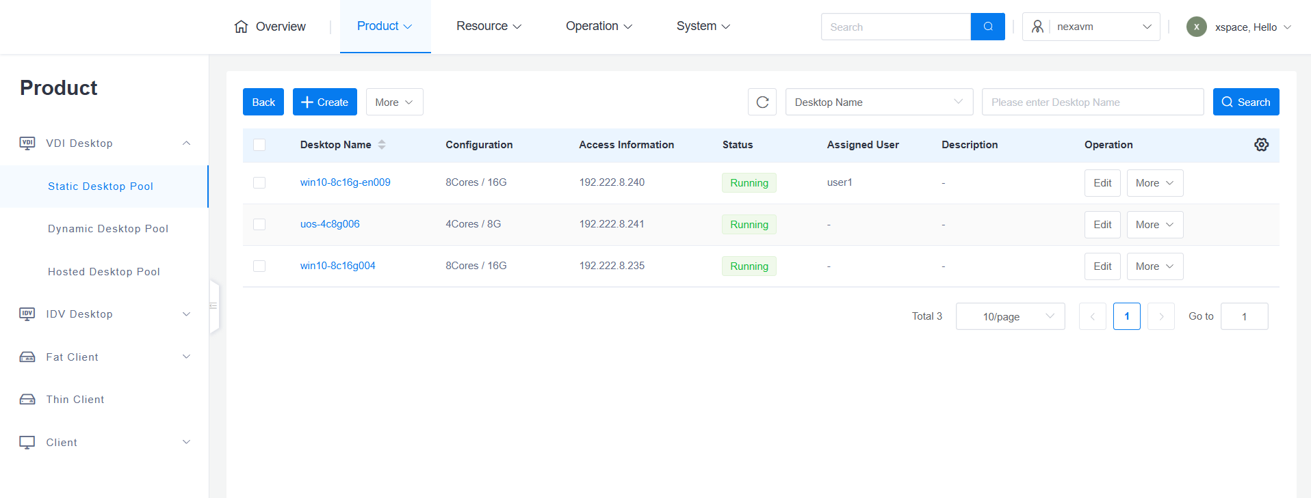Screen dimensions: 1311x498
Task: Toggle the select-all header checkbox
Action: pos(259,145)
